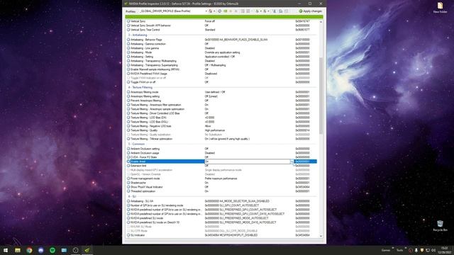The height and width of the screenshot is (255, 454).
Task: Select the Antialiasing - Gamma correction row
Action: pos(221,44)
